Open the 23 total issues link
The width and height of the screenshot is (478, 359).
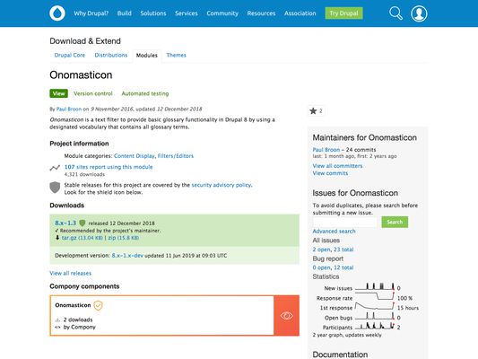[343, 250]
